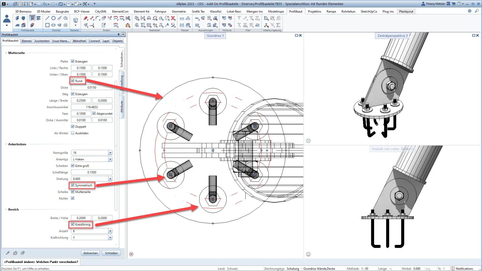The width and height of the screenshot is (482, 271).
Task: Select the 123 numbering tool in Auswertungen
Action: [x=197, y=25]
